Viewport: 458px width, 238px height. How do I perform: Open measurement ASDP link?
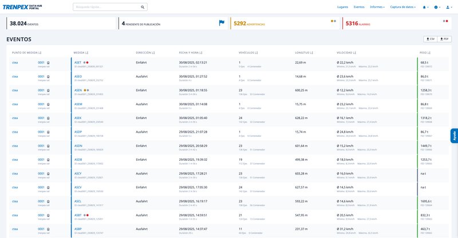coord(78,132)
